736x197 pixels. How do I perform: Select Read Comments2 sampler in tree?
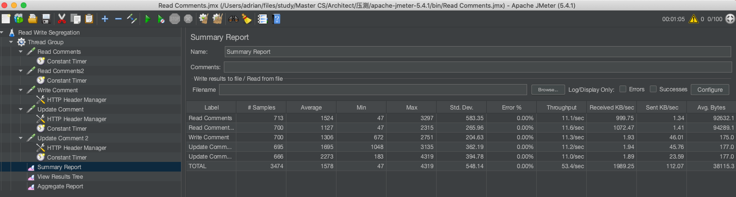[61, 71]
